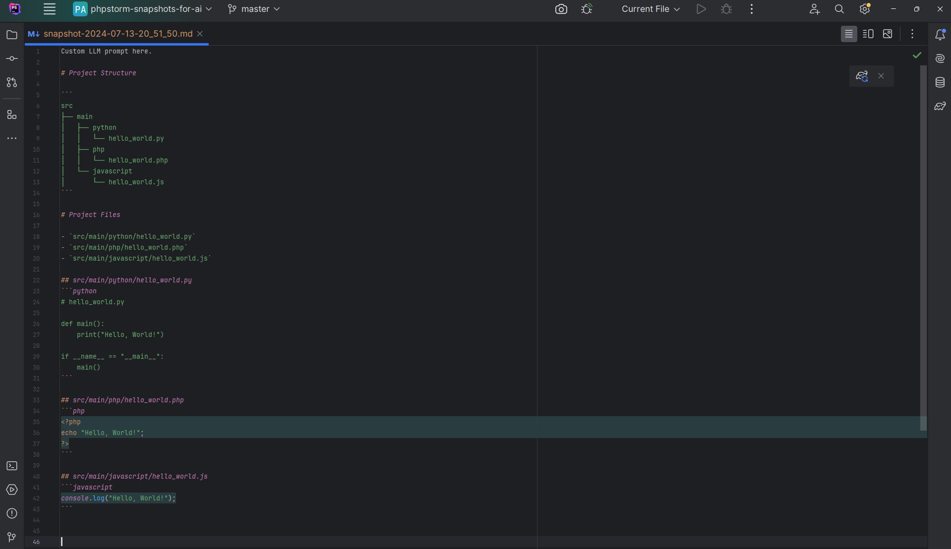Click the 'def main():' code line
Screen dimensions: 951x549
tap(82, 324)
